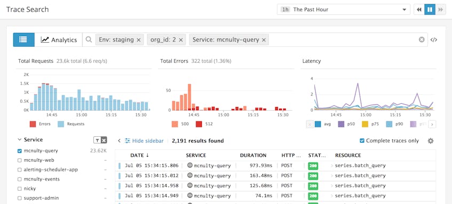Remove the org_id: 2 filter
Viewport: 452px width, 204px height.
click(x=181, y=40)
